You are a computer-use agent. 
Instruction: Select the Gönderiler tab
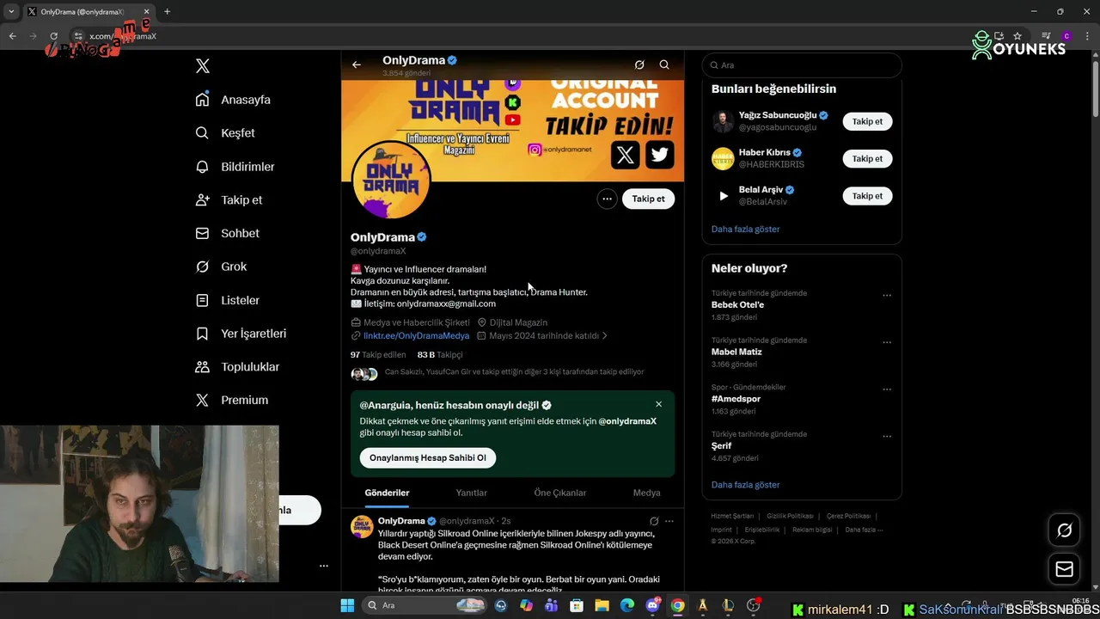[387, 493]
